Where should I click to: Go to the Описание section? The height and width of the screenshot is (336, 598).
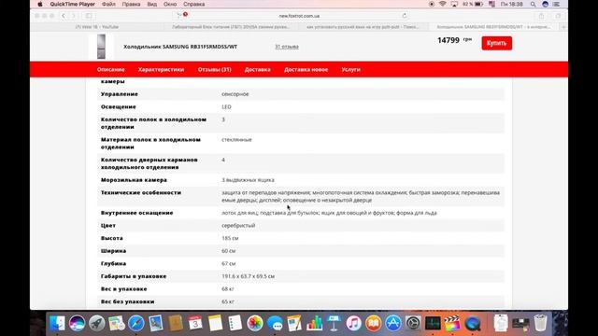[110, 70]
